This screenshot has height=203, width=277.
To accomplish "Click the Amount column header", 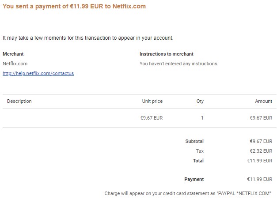I will coord(264,101).
